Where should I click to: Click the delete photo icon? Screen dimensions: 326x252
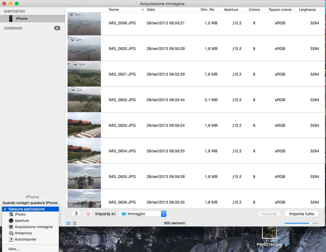click(88, 214)
